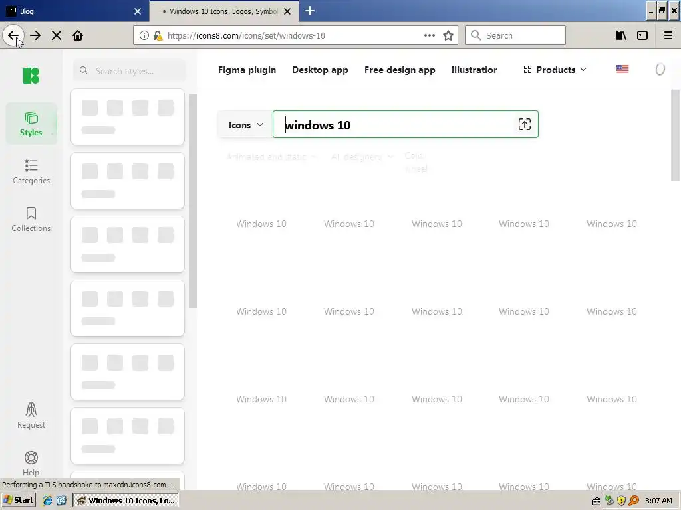The width and height of the screenshot is (681, 510).
Task: Expand the Icons type dropdown
Action: tap(245, 125)
